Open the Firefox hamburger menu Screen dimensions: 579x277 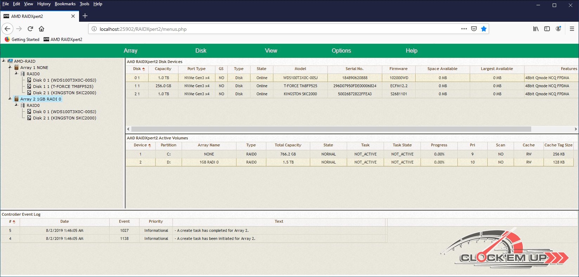coord(572,29)
